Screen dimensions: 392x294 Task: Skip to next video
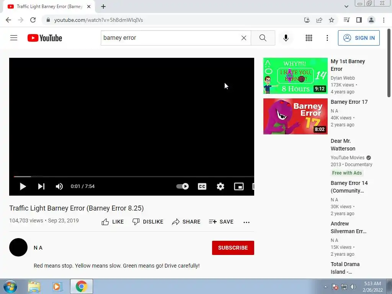tap(41, 186)
